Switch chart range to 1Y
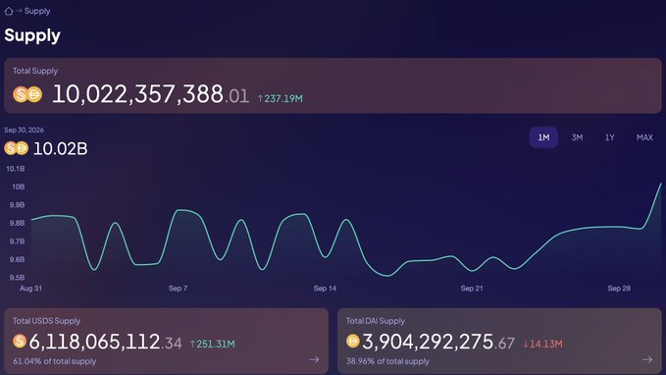The image size is (666, 375). [609, 137]
